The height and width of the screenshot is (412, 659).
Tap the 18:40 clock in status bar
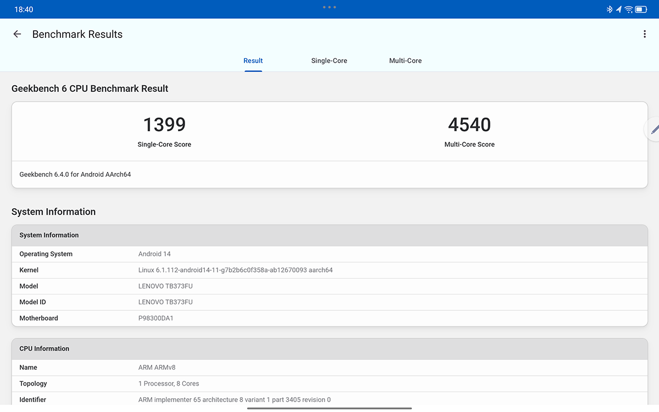point(24,9)
